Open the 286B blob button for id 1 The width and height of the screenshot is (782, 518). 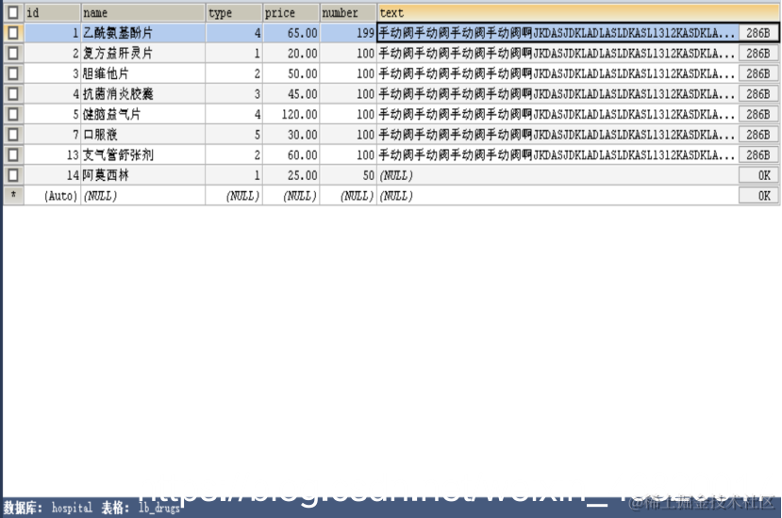(758, 33)
